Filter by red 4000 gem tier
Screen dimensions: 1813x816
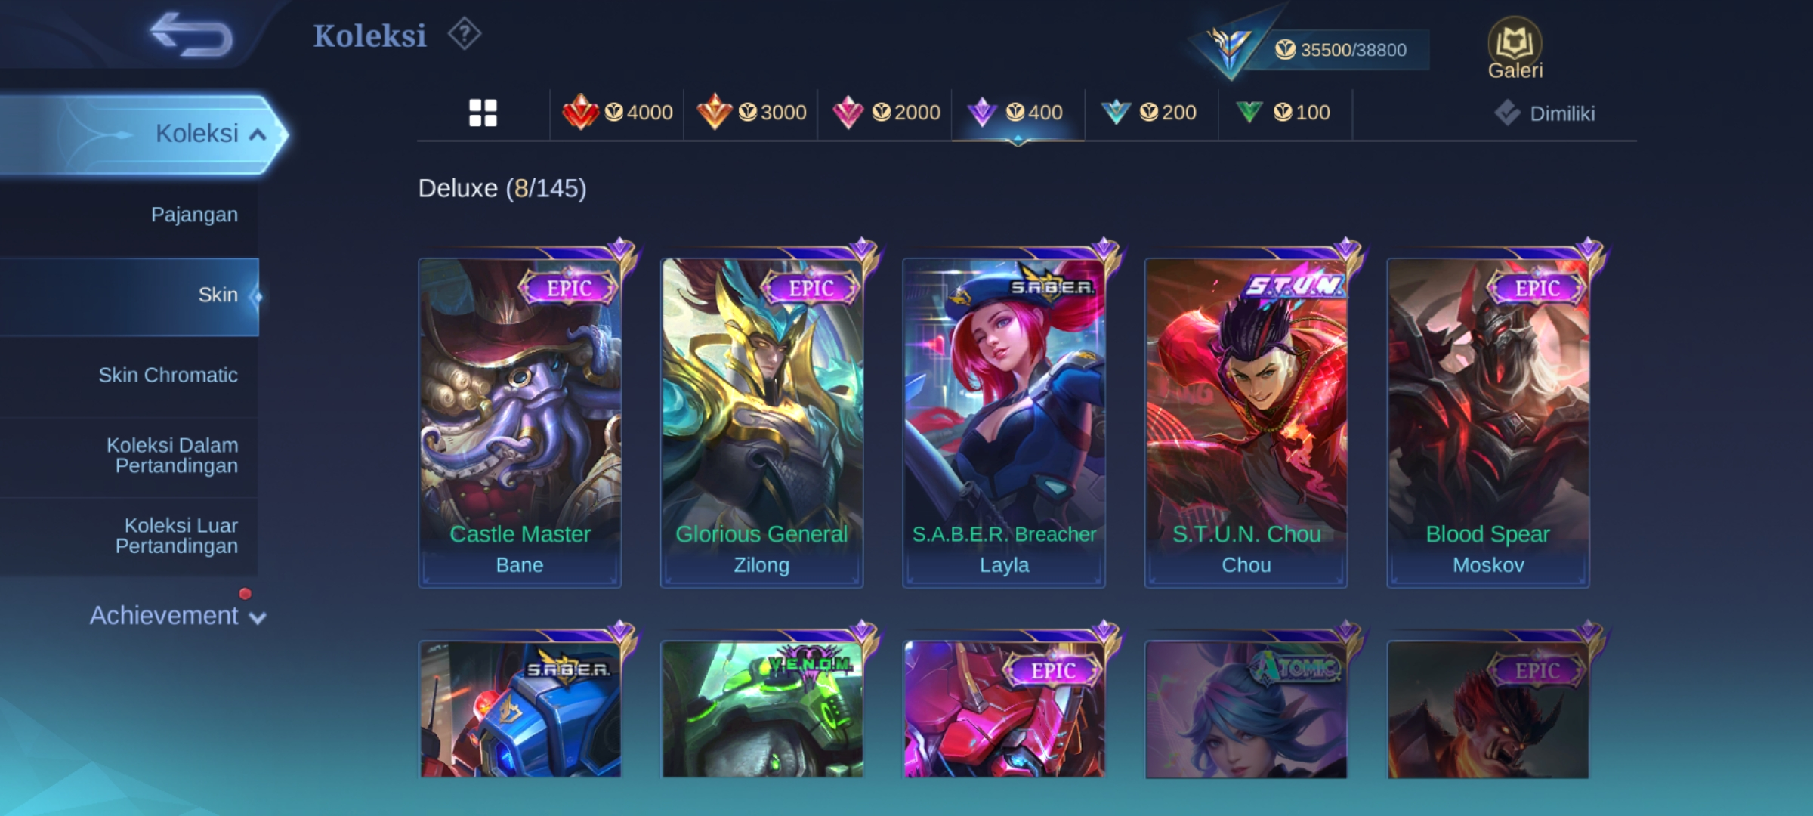coord(617,113)
